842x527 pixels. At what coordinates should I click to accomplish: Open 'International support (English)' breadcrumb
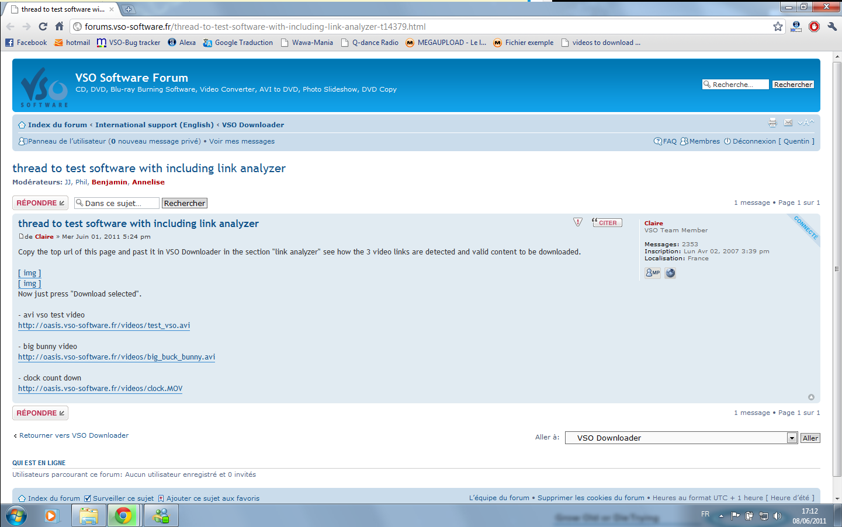coord(155,125)
